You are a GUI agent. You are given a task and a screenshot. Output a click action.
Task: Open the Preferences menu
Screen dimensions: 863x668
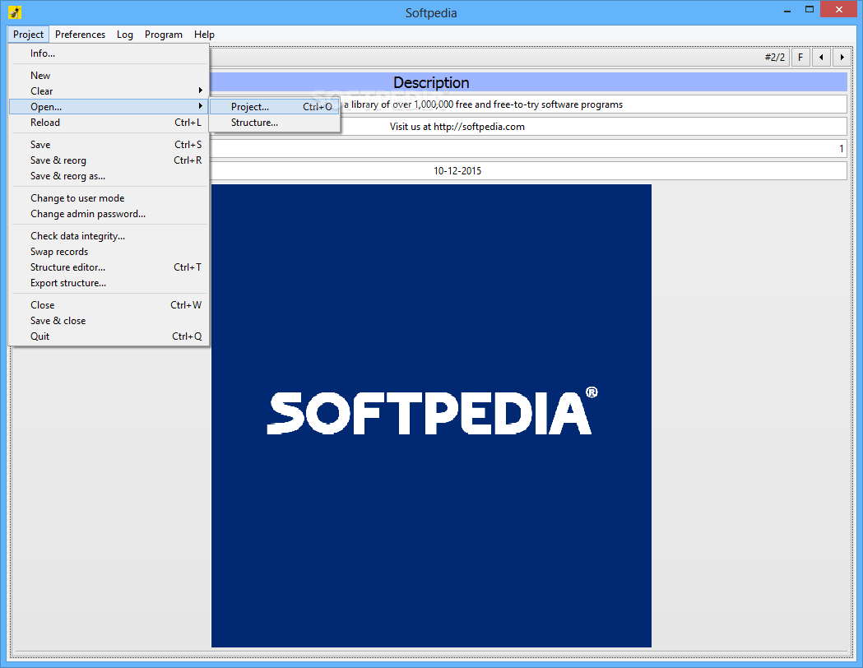coord(80,34)
